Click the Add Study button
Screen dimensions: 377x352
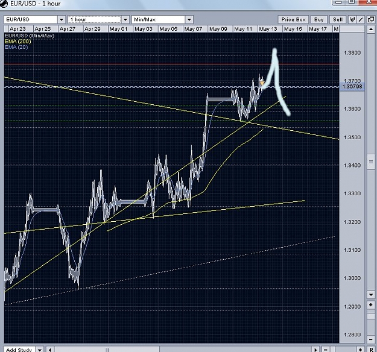pyautogui.click(x=19, y=350)
